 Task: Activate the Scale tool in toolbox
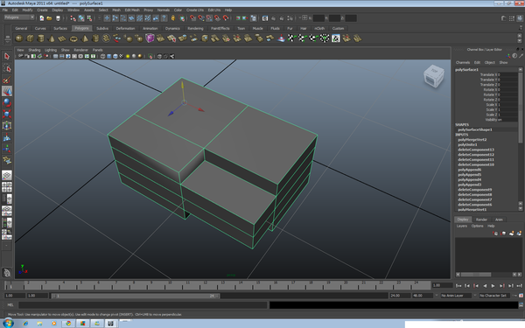pos(7,114)
